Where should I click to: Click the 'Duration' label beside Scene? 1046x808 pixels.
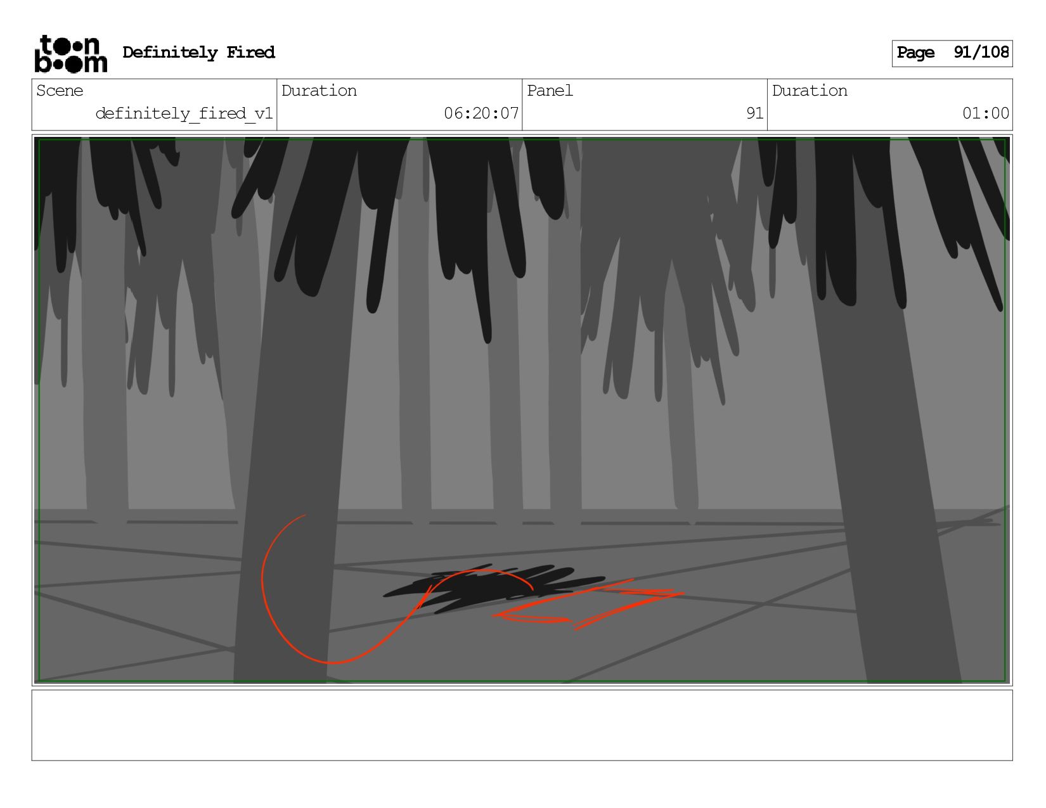pyautogui.click(x=319, y=91)
